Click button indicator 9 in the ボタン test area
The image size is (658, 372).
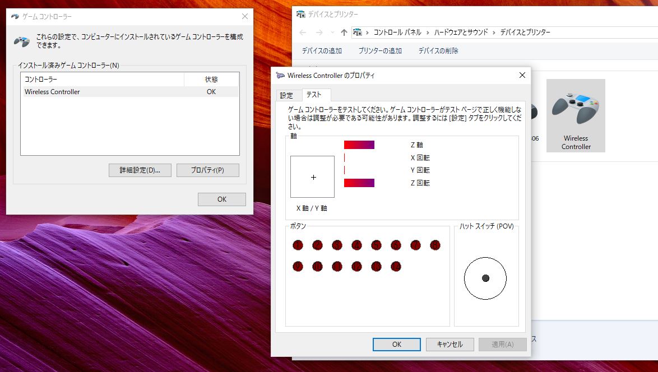[x=298, y=266]
